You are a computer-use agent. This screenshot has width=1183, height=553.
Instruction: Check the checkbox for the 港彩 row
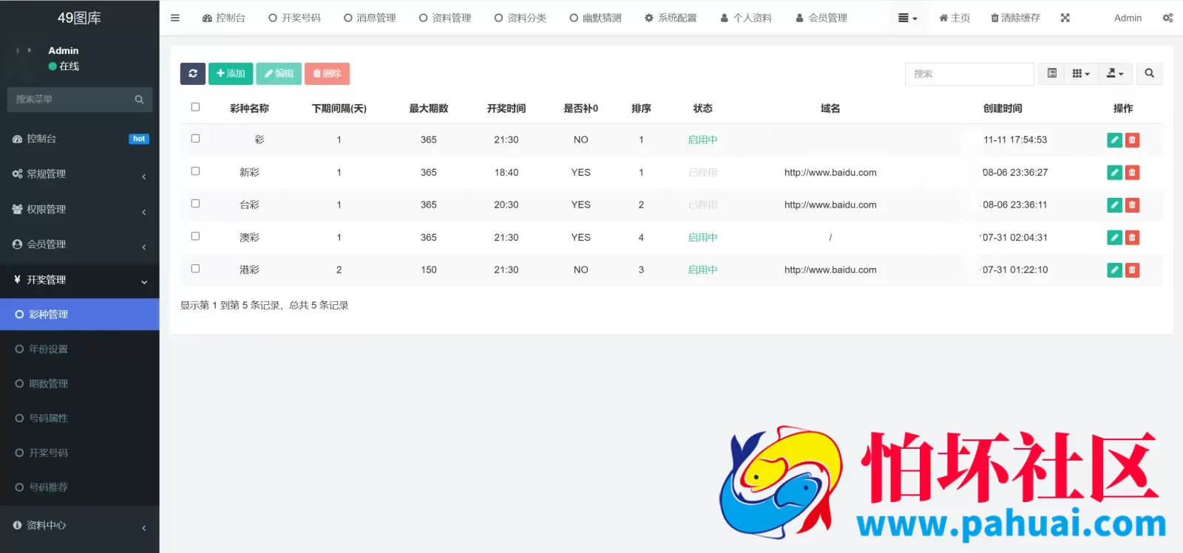(195, 268)
